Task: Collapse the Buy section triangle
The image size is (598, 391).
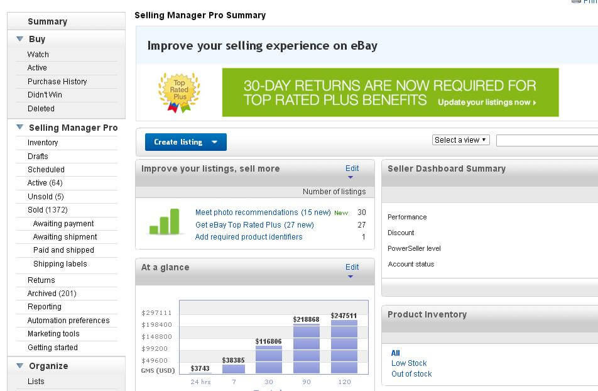Action: pos(20,39)
